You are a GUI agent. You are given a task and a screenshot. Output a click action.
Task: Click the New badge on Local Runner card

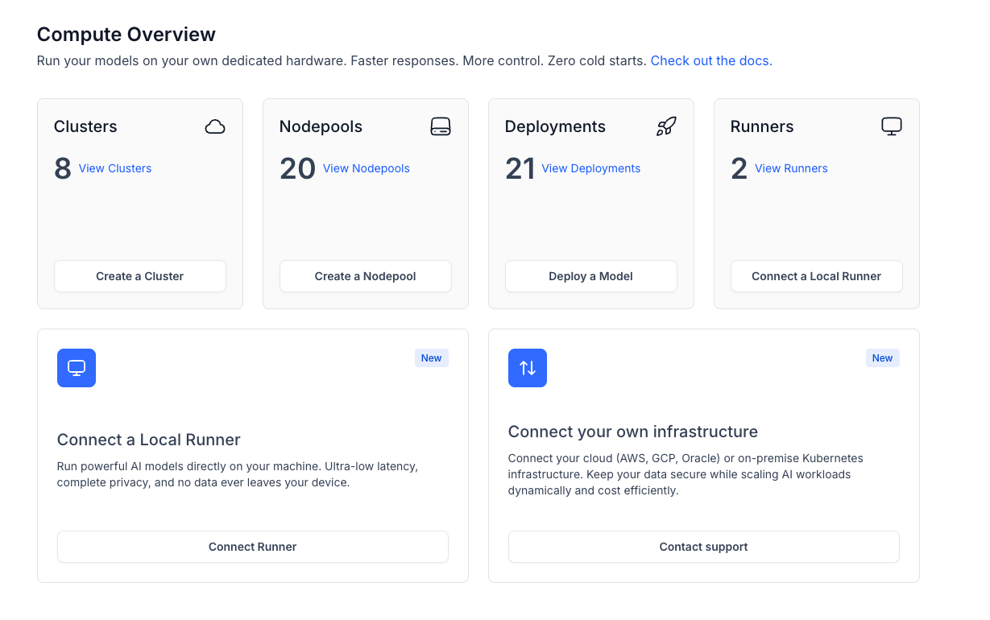point(432,358)
